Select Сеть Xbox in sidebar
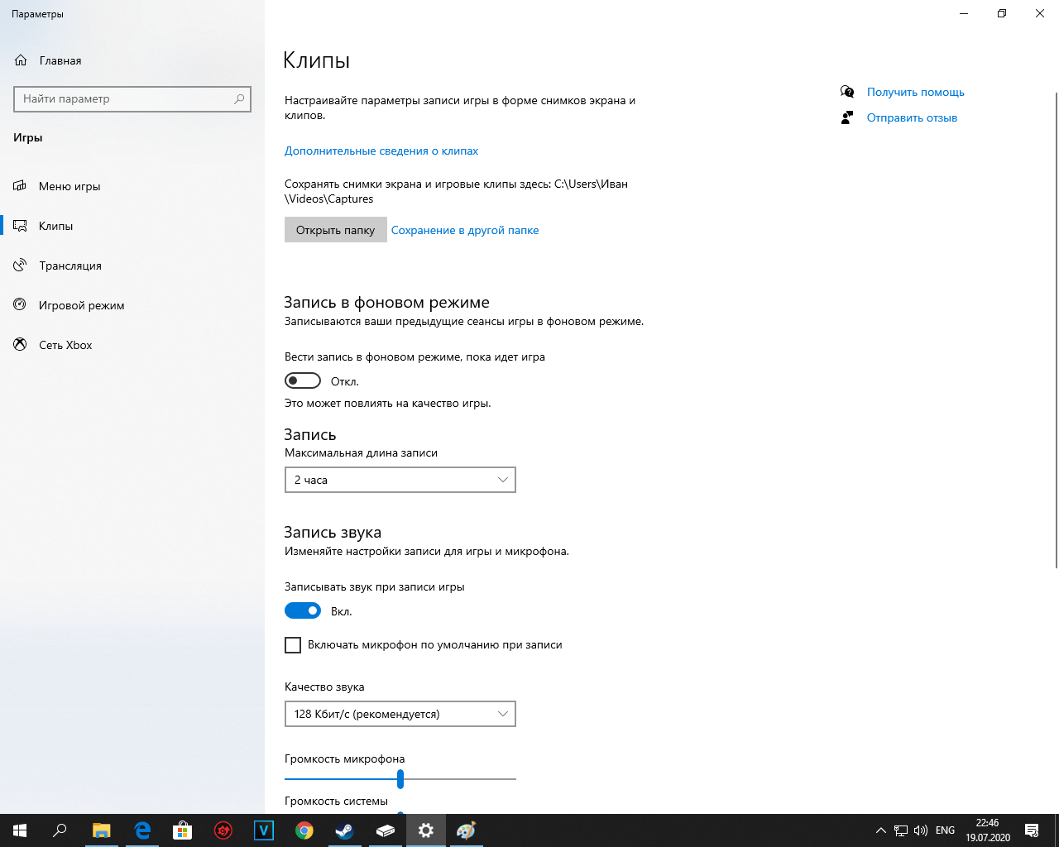 [x=65, y=345]
